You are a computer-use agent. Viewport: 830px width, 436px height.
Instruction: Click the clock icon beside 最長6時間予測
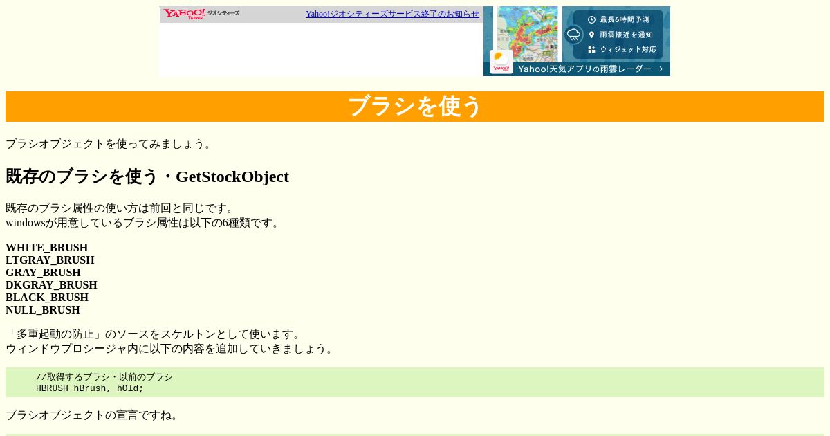(x=591, y=19)
